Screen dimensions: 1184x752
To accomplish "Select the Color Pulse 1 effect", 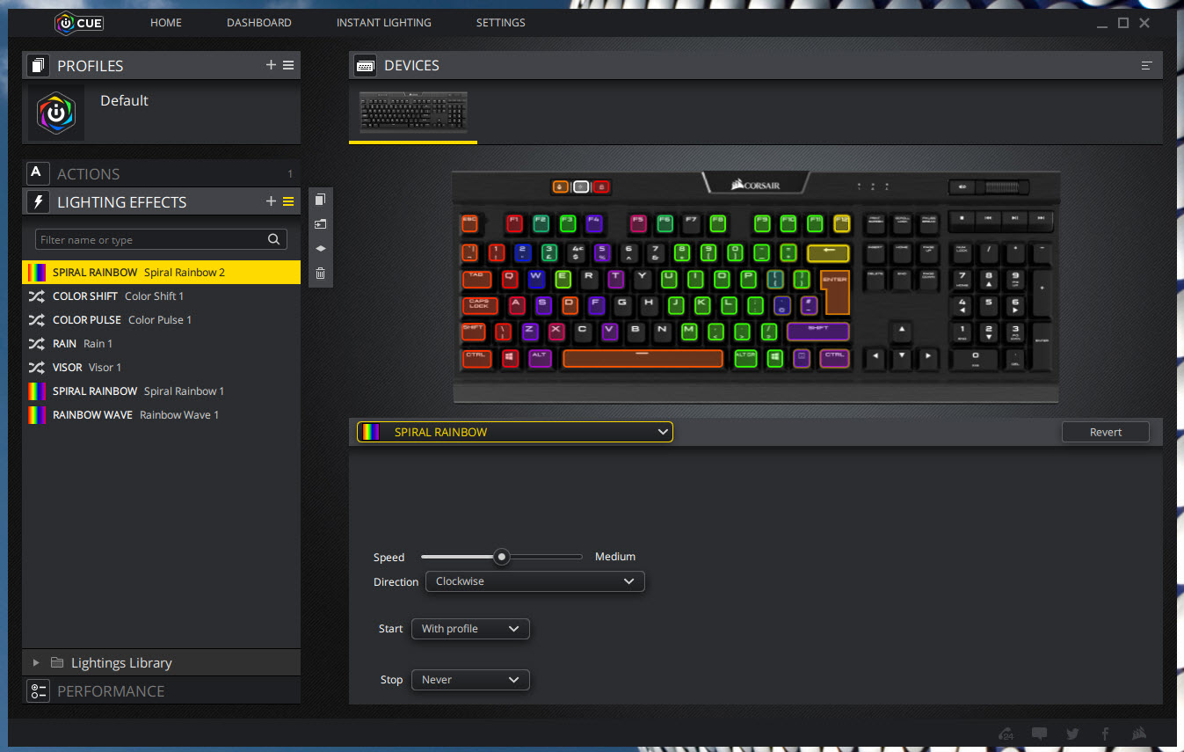I will [x=162, y=320].
